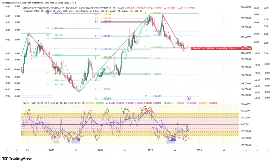This screenshot has height=164, width=274.
Task: Click the red down-triangle signal in the oscillator
Action: point(146,109)
